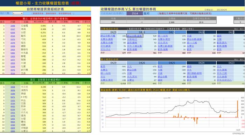
Task: Select the tall orange bar at 0429 in chart
Action: tap(238, 109)
